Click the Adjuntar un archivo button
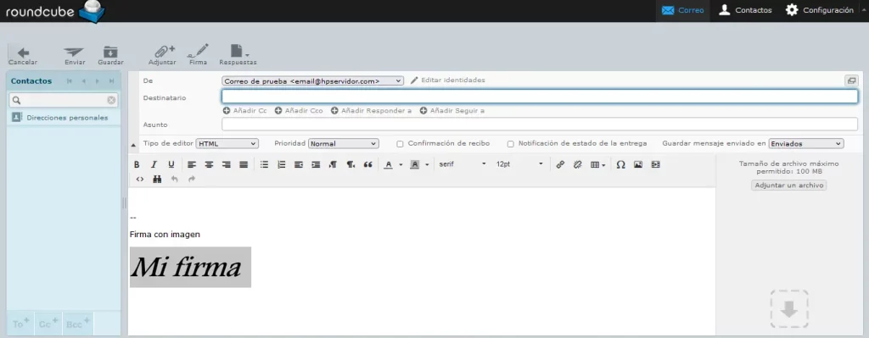Viewport: 869px width, 338px height. (789, 186)
